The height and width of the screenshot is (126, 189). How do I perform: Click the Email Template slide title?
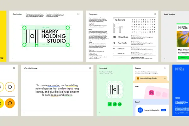click(169, 14)
